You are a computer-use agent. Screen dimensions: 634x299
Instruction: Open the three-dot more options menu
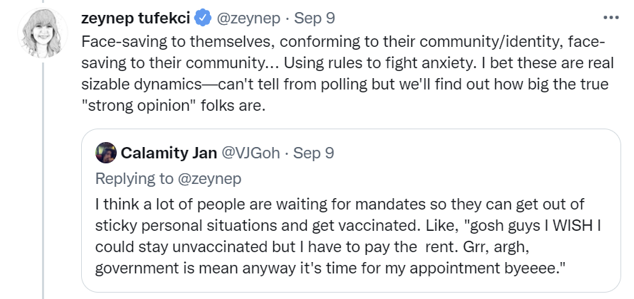[x=611, y=18]
